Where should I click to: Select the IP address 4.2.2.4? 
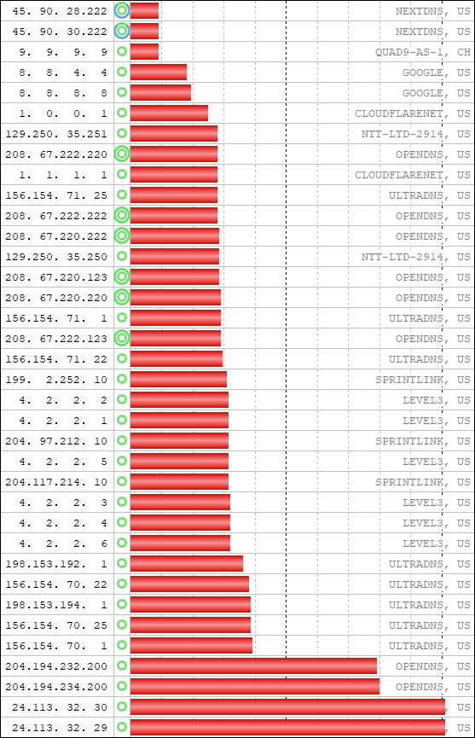63,523
